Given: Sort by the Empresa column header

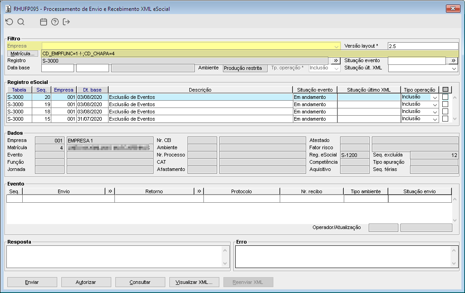Looking at the screenshot, I should pyautogui.click(x=64, y=90).
